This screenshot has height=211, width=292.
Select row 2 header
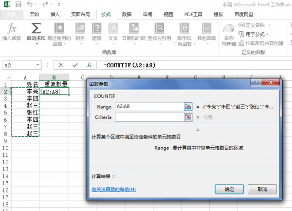[5, 91]
